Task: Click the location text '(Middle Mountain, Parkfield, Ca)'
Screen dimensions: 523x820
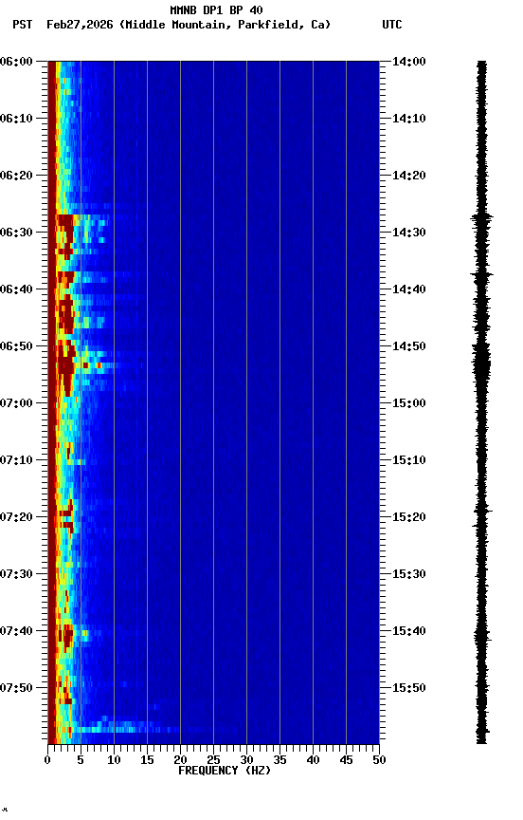Action: point(225,25)
